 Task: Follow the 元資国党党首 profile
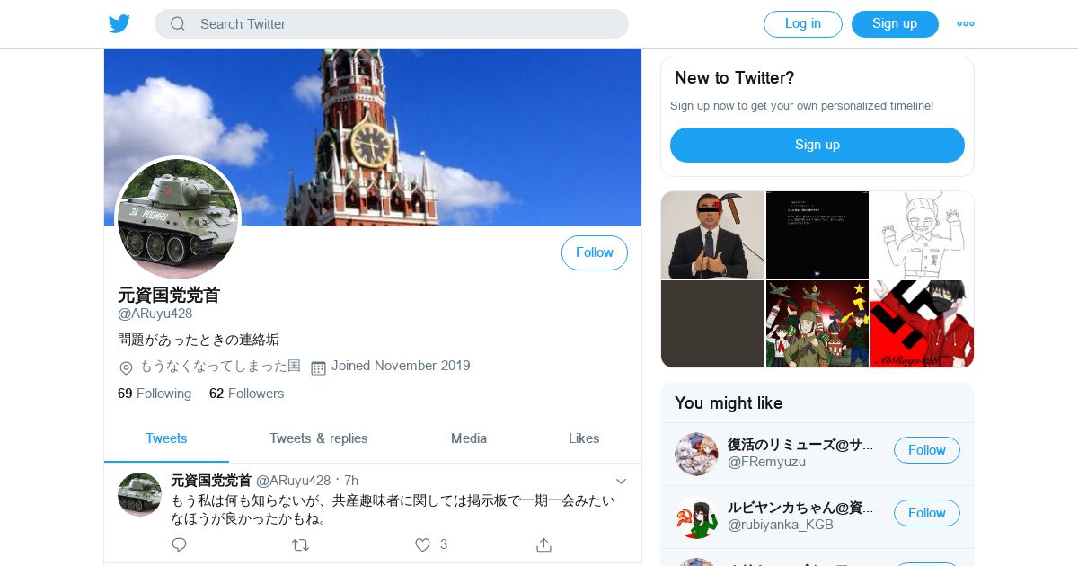coord(595,252)
